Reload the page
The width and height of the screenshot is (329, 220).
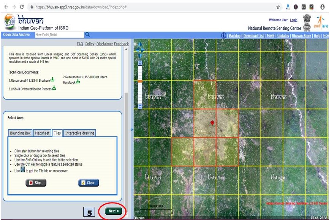22,7
